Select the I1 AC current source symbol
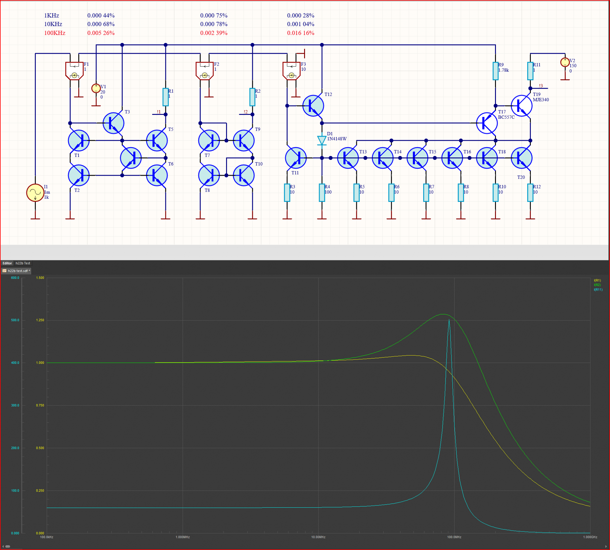 tap(35, 193)
